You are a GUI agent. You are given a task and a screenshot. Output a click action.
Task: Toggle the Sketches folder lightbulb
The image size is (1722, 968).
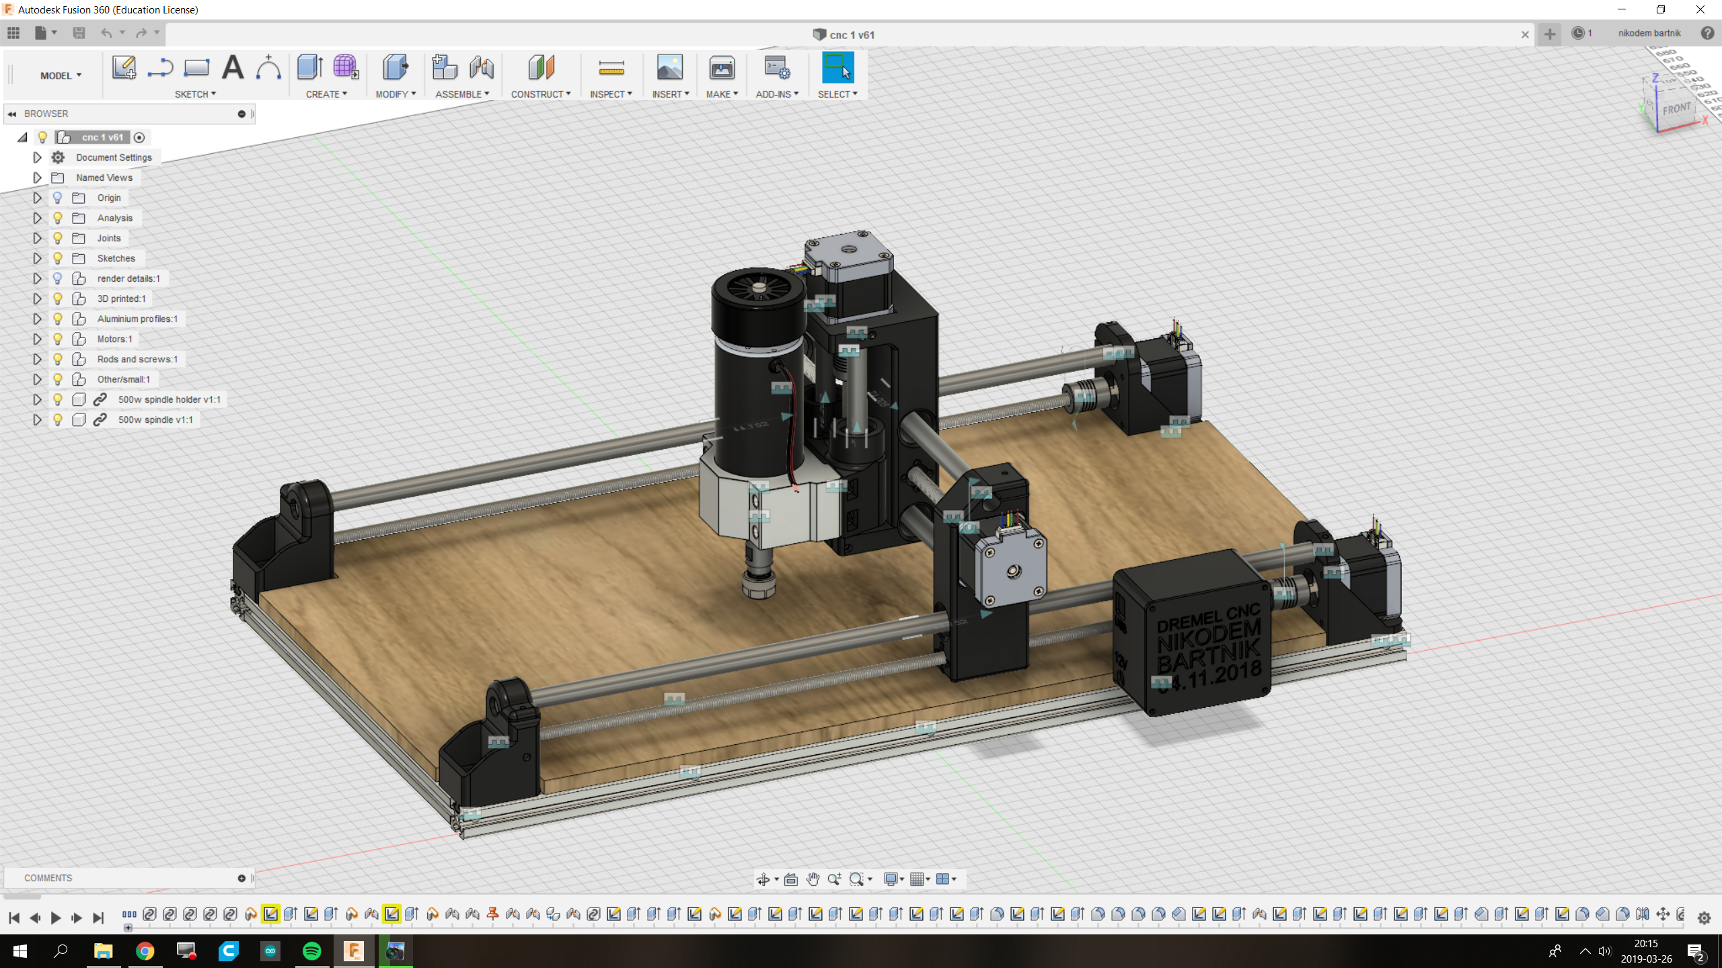58,258
